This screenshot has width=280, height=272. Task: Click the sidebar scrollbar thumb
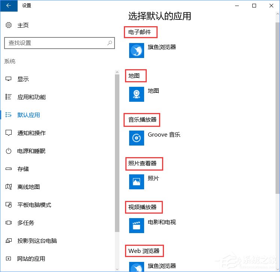coord(117,153)
